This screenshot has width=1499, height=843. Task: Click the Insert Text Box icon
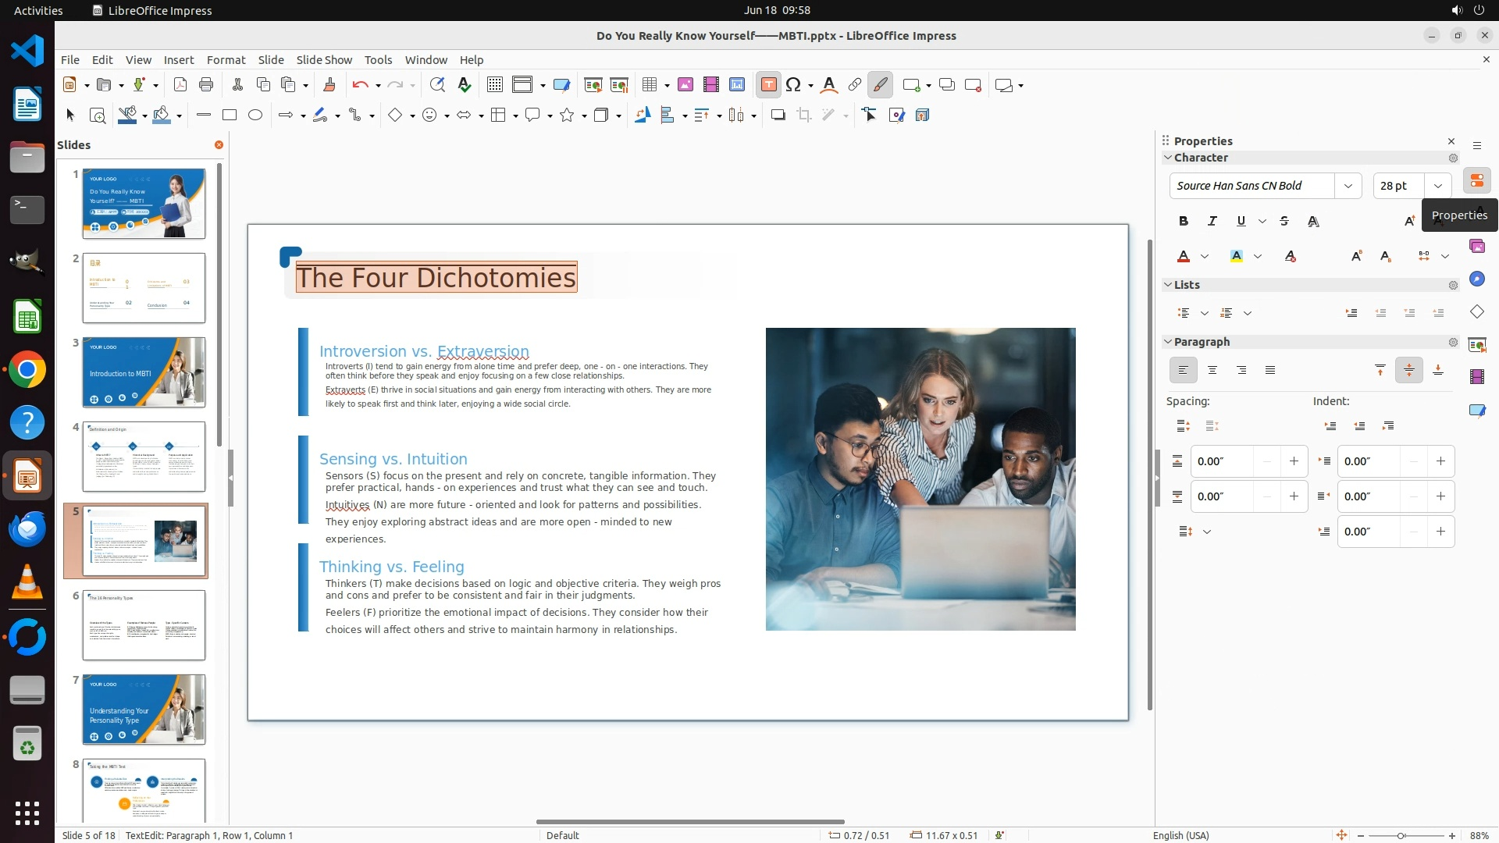coord(768,85)
